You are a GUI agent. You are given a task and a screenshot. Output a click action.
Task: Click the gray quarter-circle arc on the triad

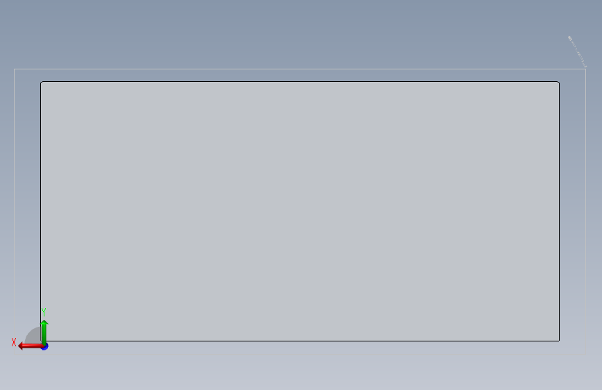coord(33,335)
